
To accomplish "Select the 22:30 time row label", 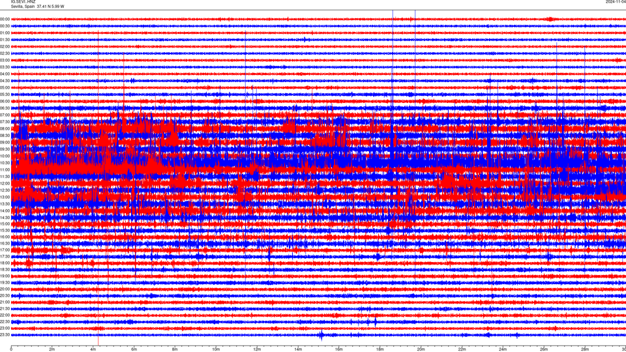I will tap(5, 321).
